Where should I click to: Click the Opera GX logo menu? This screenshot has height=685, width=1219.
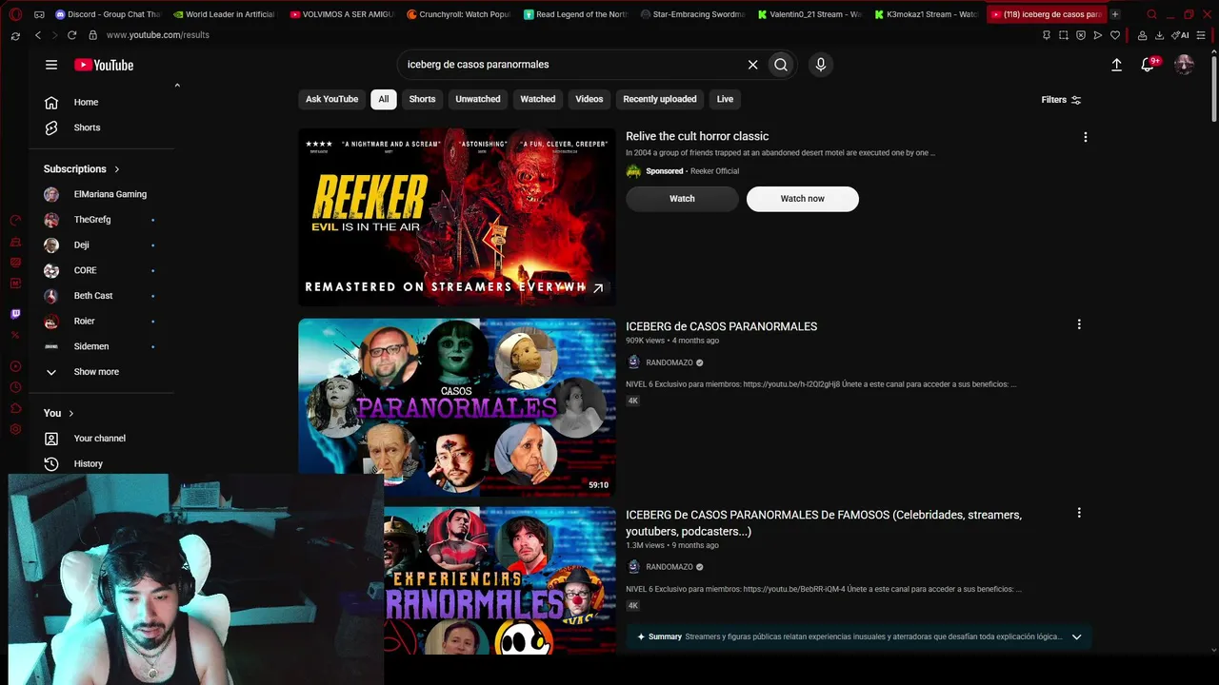pos(14,14)
